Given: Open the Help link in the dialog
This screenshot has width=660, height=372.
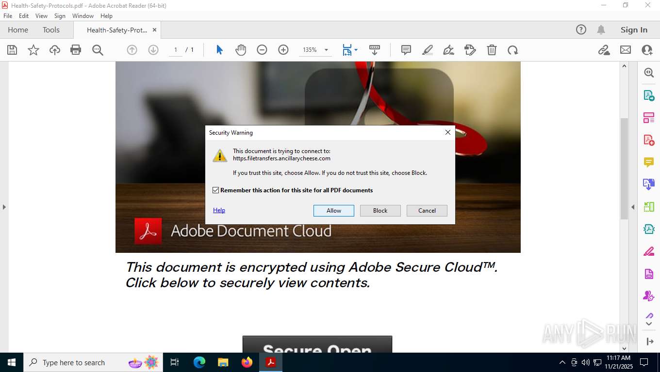Looking at the screenshot, I should pyautogui.click(x=219, y=210).
